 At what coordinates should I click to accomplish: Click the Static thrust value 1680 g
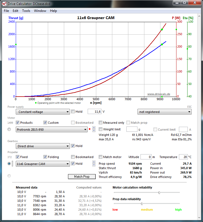pos(137,168)
